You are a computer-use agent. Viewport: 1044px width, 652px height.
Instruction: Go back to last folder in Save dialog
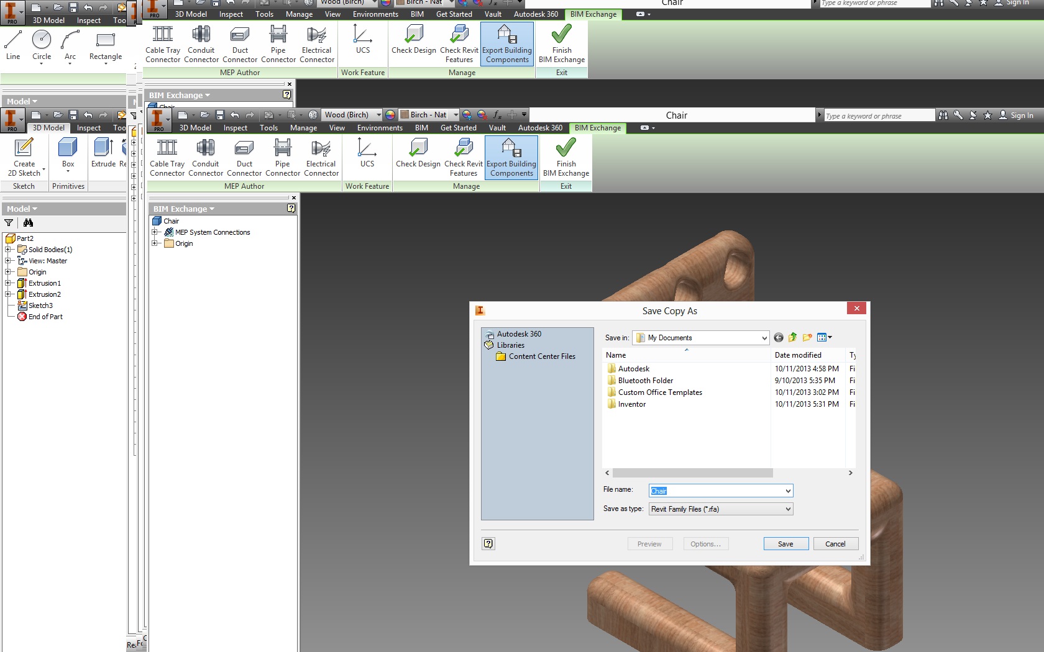point(778,338)
